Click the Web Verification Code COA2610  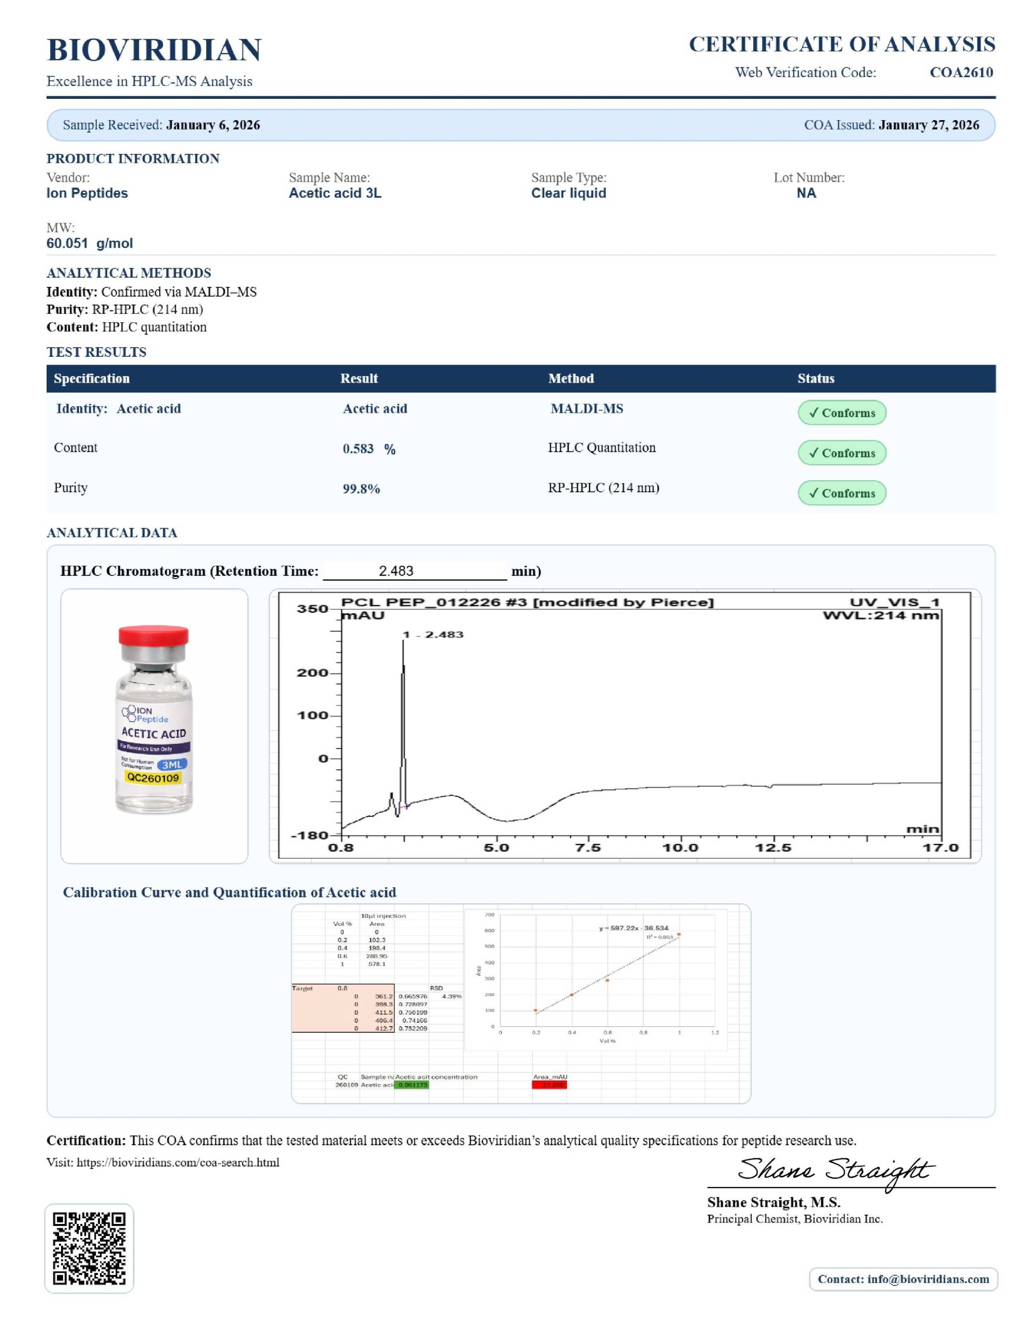(961, 73)
